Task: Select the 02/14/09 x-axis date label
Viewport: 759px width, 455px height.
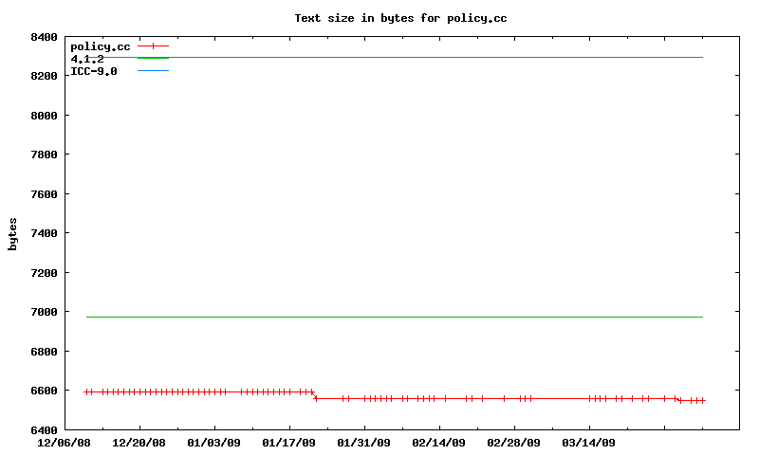Action: tap(438, 443)
